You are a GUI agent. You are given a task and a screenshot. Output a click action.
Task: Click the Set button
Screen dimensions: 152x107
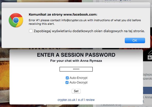click(76, 91)
